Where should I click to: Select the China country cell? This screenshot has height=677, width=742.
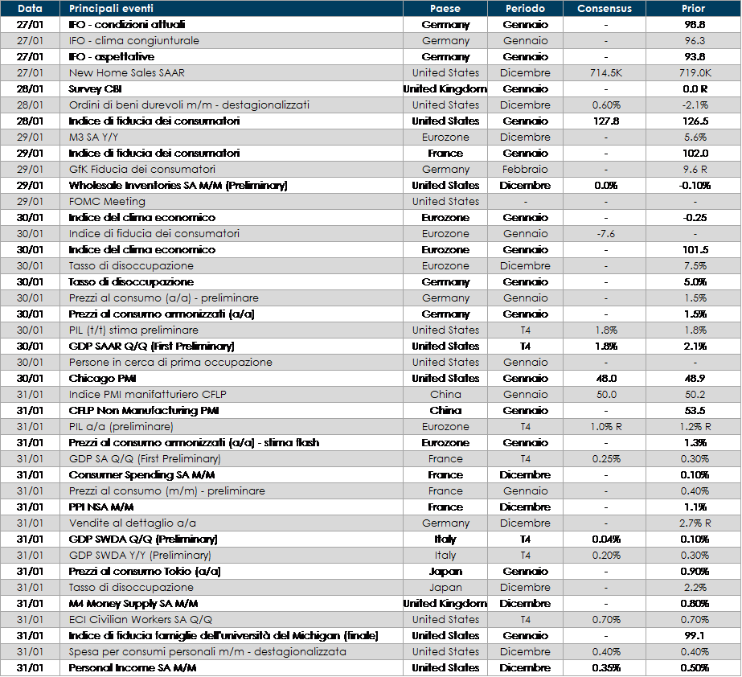pos(445,395)
